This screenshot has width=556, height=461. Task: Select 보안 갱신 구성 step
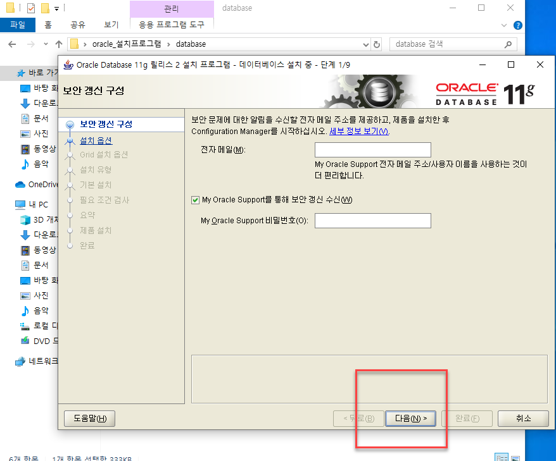pos(106,125)
